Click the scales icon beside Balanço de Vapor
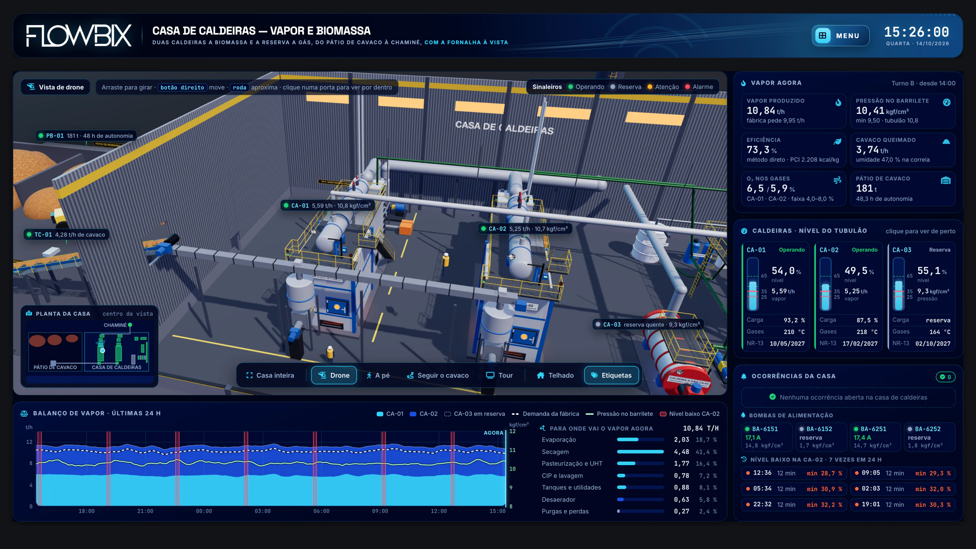Viewport: 976px width, 549px height. [x=24, y=414]
